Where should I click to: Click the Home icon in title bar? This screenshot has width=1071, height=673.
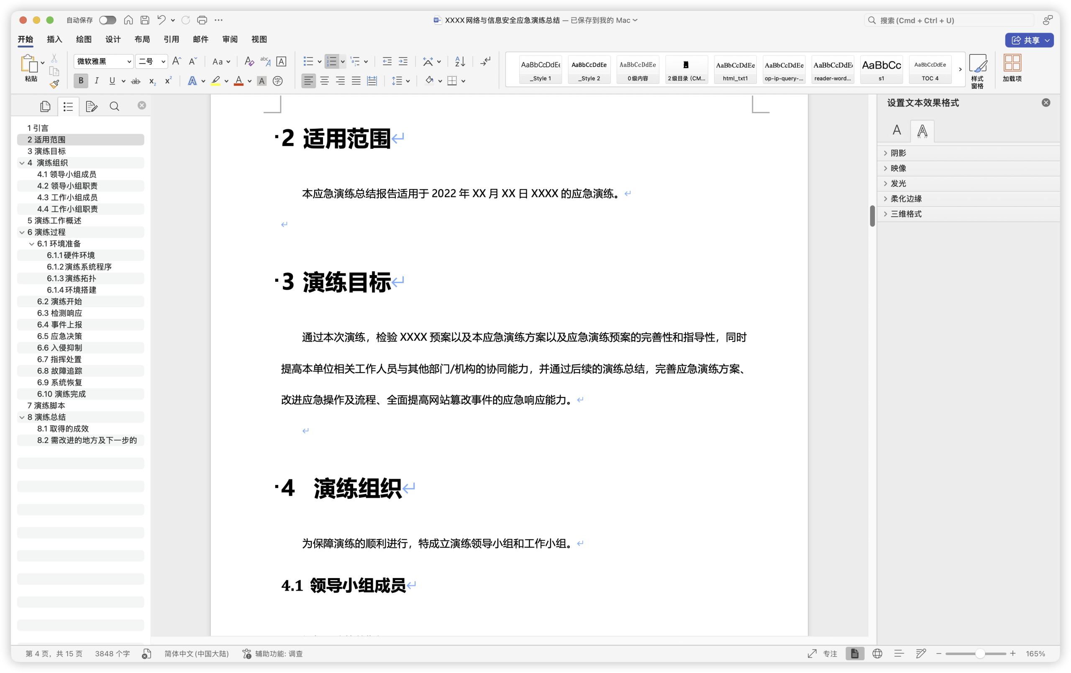click(128, 20)
